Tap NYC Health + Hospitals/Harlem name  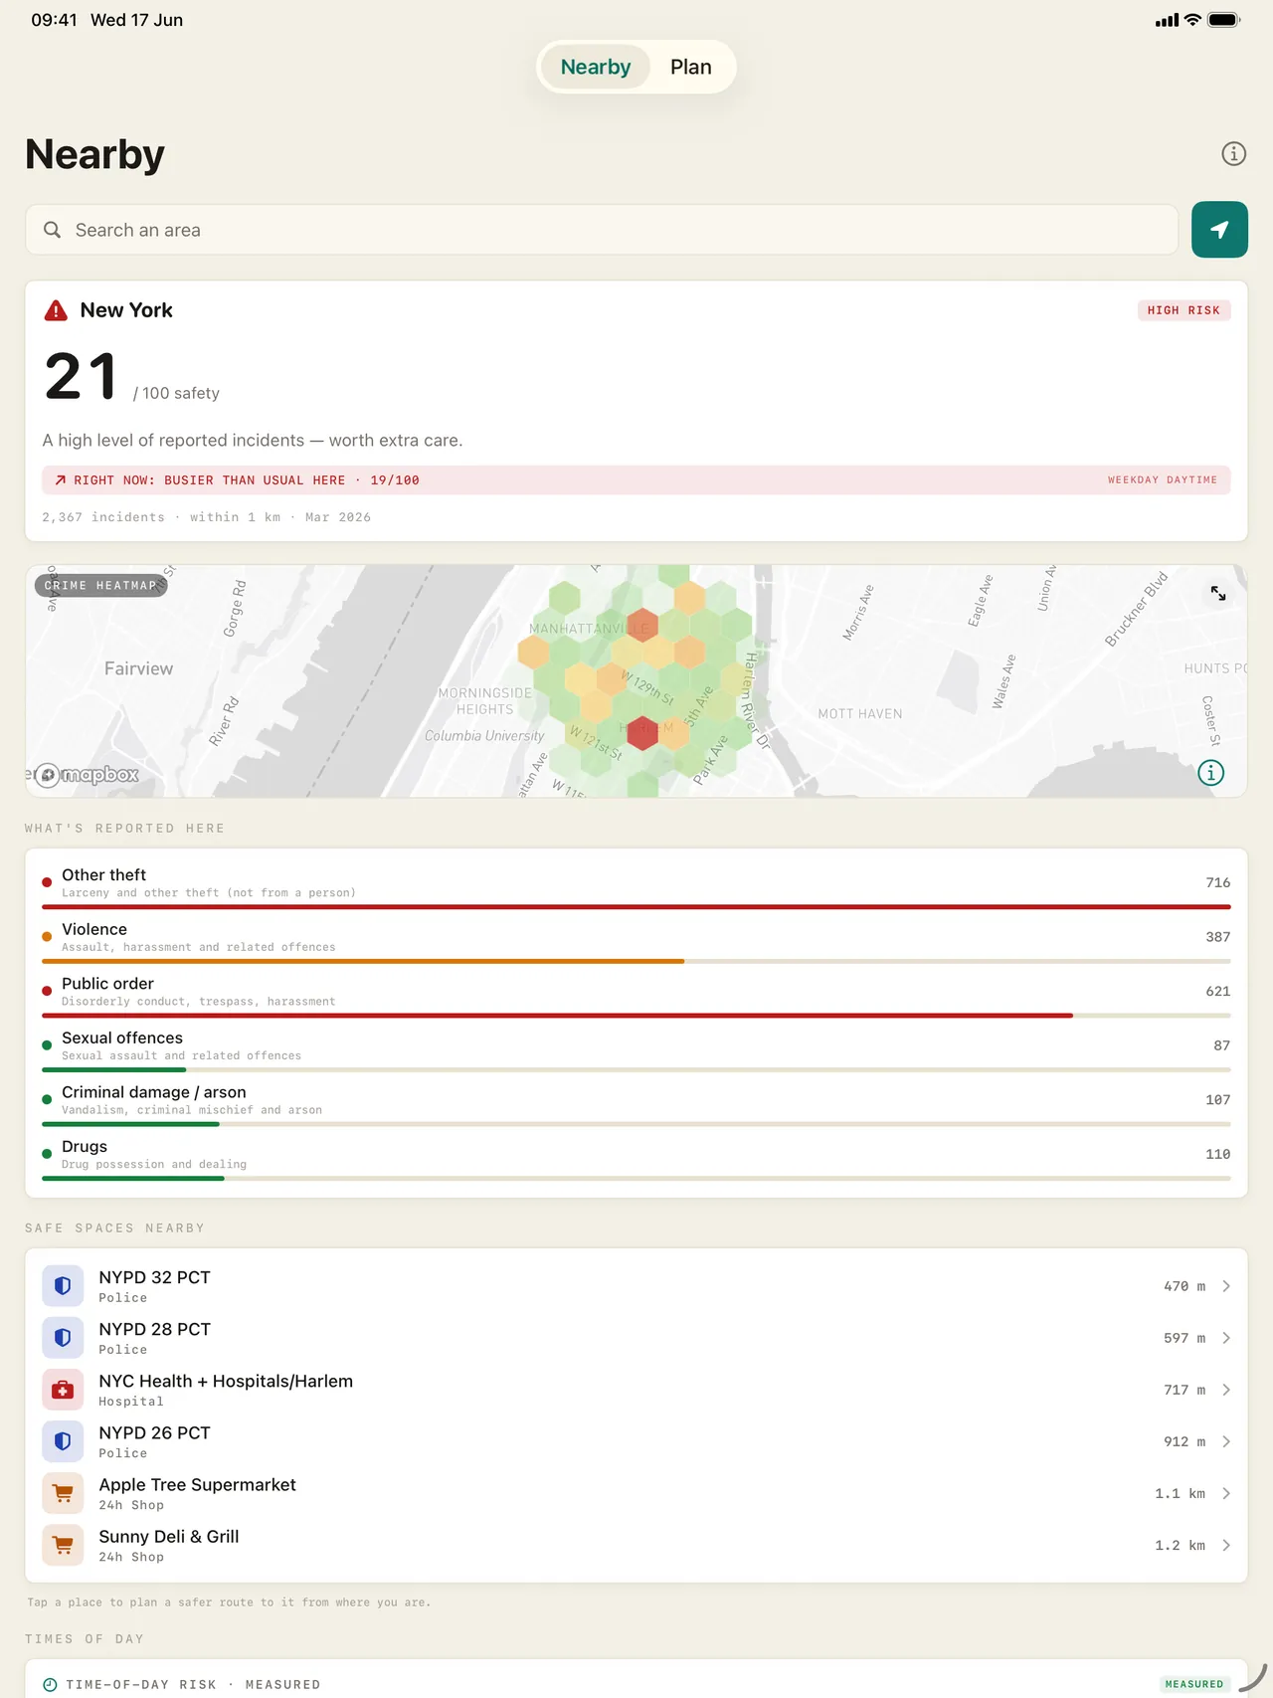pyautogui.click(x=226, y=1381)
